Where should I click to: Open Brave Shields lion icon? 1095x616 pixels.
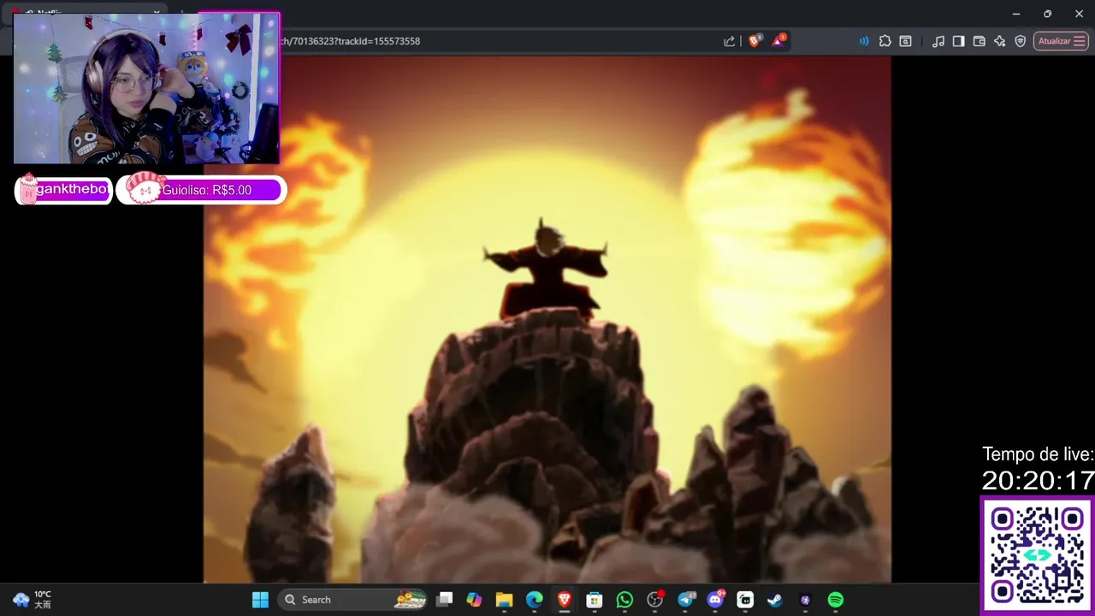pos(755,40)
